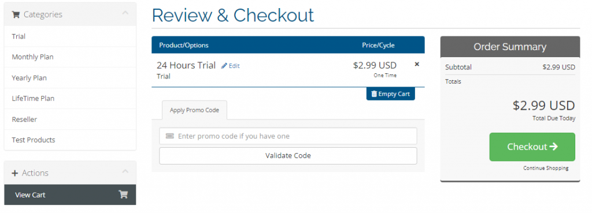Click the arrow icon on Checkout button
The height and width of the screenshot is (213, 592).
point(553,147)
